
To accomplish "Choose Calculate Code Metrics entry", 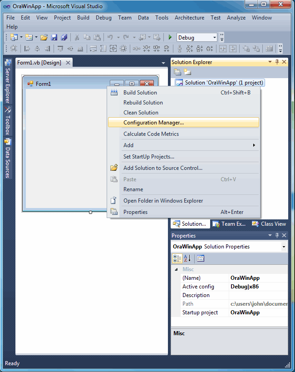I will point(183,134).
